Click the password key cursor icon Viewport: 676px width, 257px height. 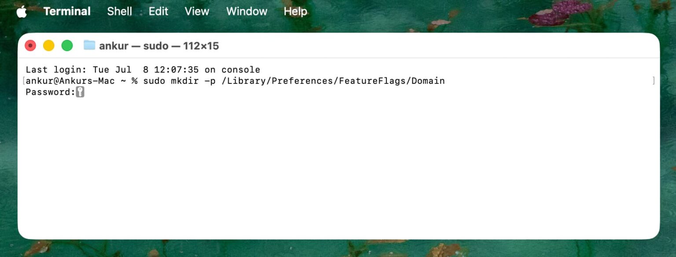click(x=80, y=92)
